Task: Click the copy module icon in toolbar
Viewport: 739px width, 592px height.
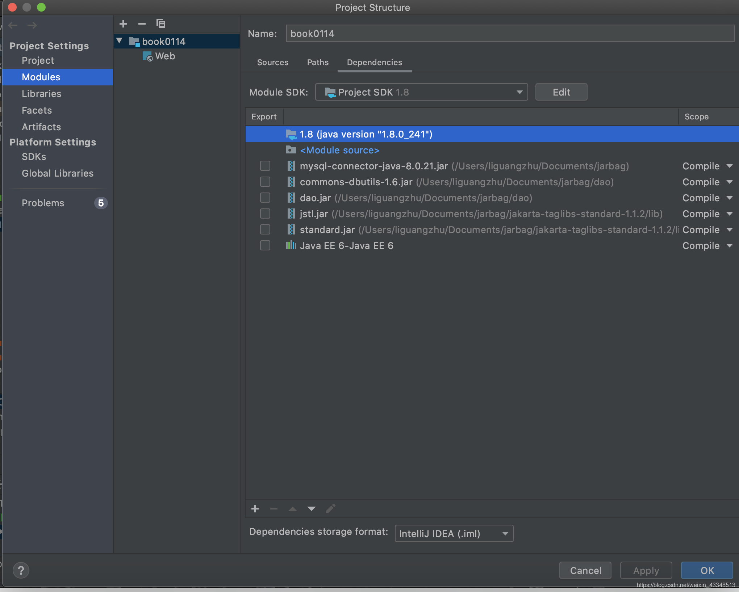Action: (160, 23)
